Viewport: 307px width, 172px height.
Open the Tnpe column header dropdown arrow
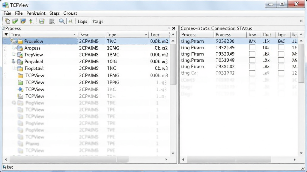point(146,35)
